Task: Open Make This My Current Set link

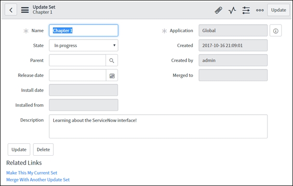Action: (x=32, y=173)
